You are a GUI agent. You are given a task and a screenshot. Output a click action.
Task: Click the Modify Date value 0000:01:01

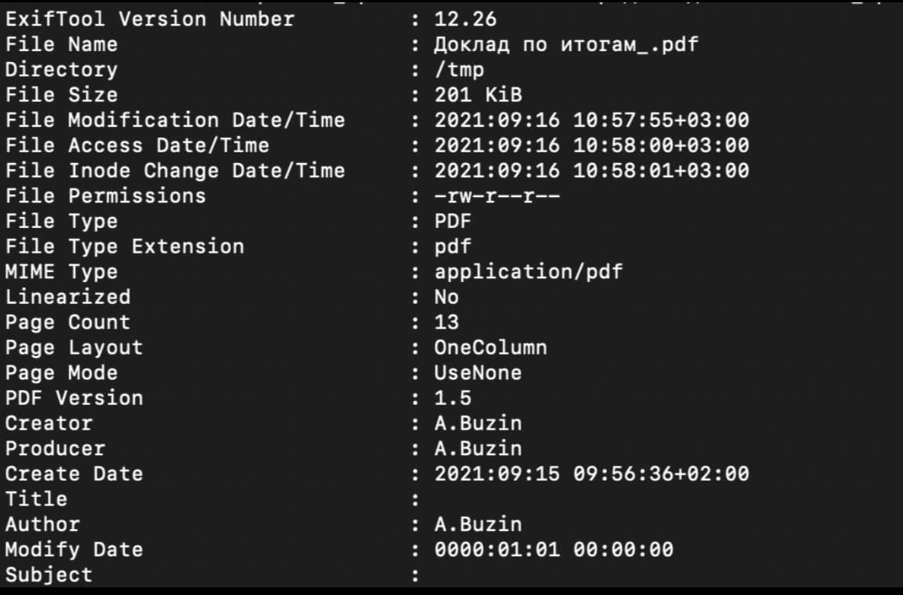tap(497, 550)
